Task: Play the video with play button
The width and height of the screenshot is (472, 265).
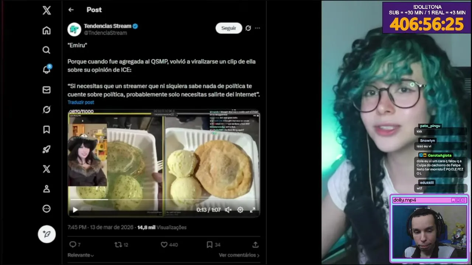Action: tap(75, 210)
